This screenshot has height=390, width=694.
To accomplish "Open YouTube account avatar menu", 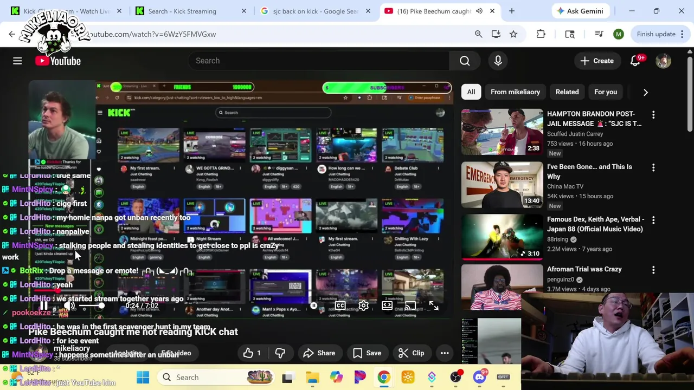I will point(663,61).
